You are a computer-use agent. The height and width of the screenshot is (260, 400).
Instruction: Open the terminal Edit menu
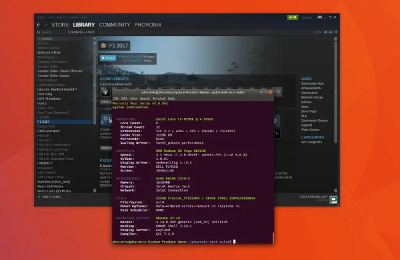coord(124,98)
